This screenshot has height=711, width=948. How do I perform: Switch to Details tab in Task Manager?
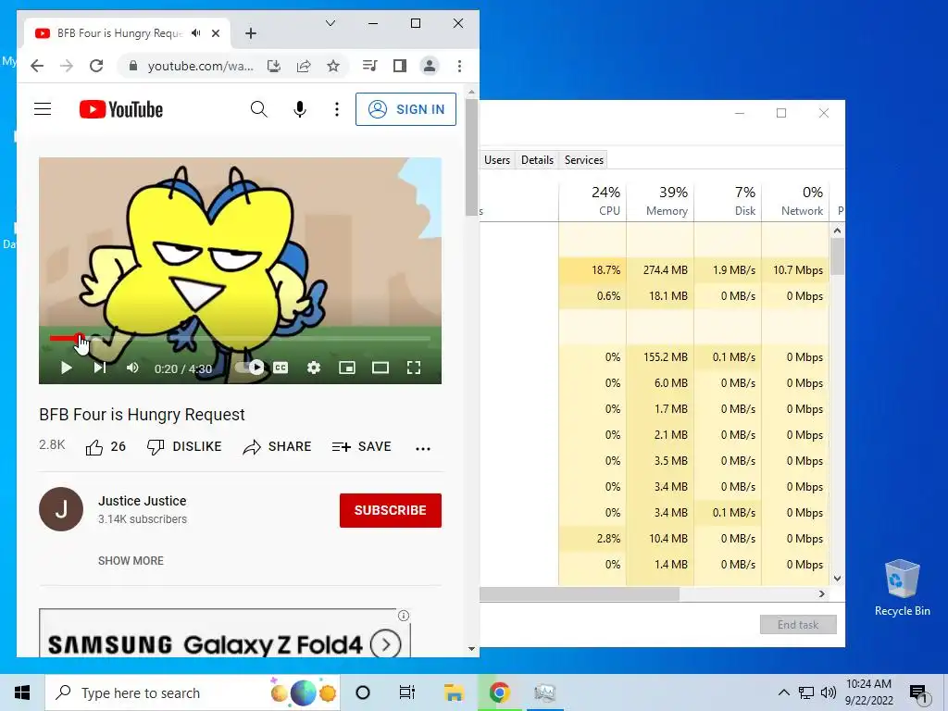(537, 159)
